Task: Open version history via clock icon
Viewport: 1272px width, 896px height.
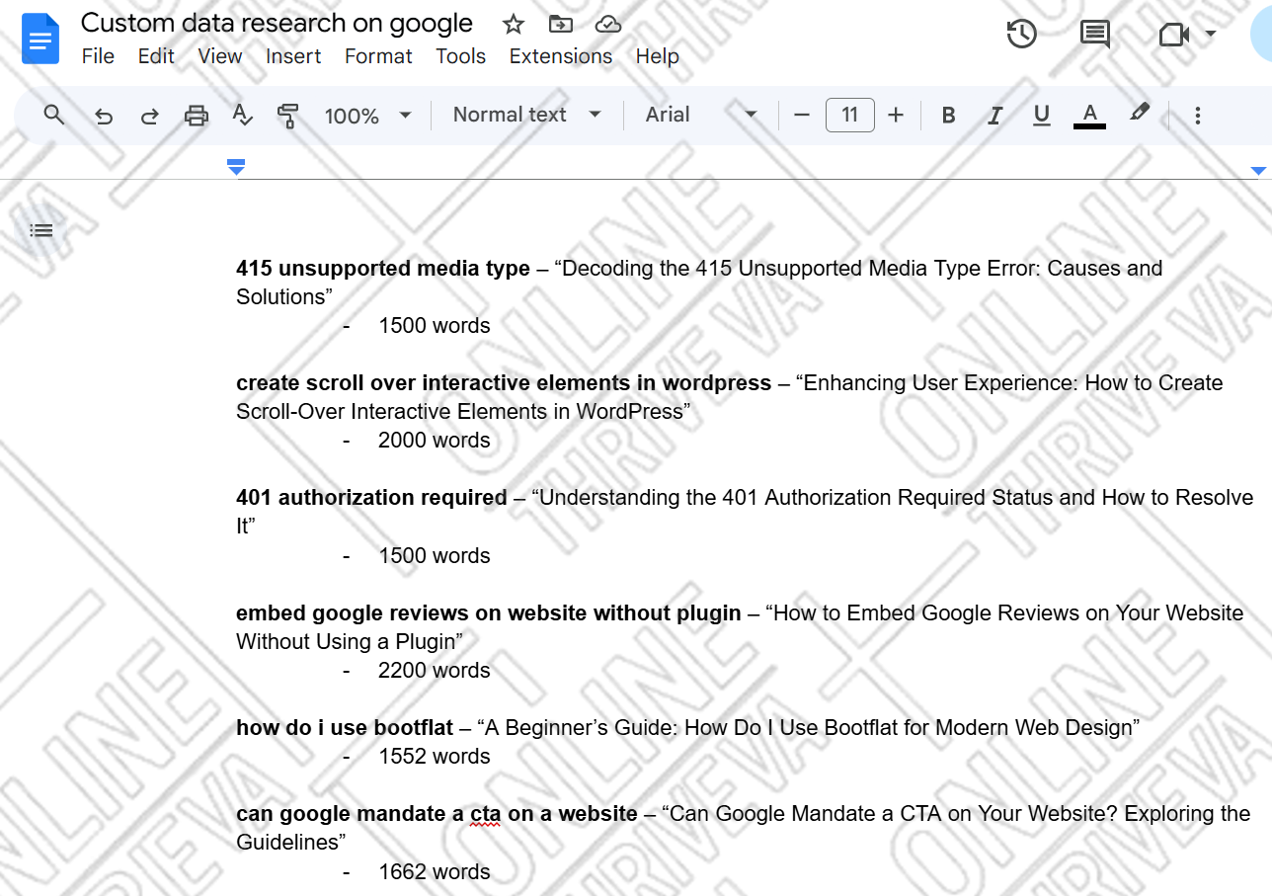Action: tap(1021, 34)
